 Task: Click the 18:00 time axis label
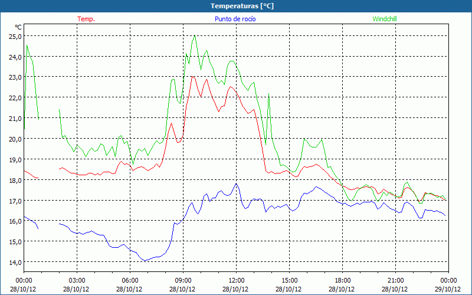coord(342,280)
